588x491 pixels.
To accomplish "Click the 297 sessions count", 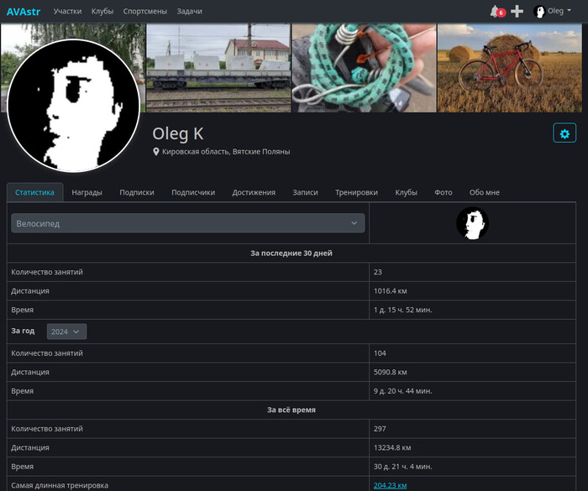I will (x=380, y=429).
